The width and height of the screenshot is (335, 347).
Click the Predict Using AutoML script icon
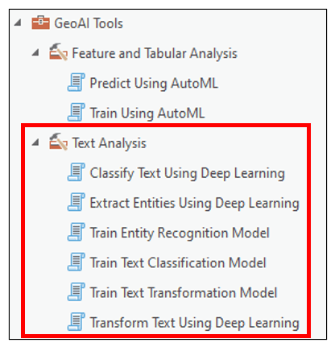coord(77,82)
